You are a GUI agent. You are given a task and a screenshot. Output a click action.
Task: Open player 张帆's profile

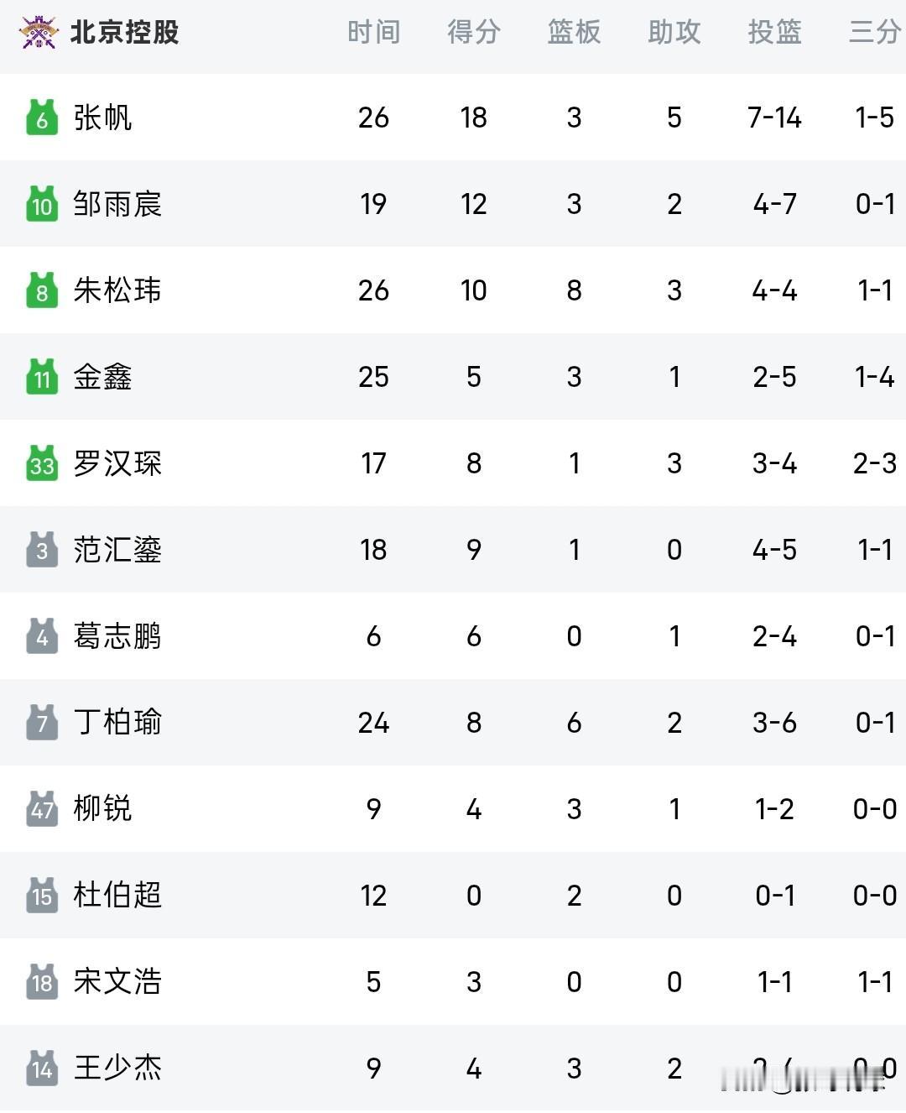[102, 118]
